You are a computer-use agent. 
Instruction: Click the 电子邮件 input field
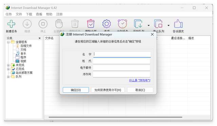coord(121,68)
